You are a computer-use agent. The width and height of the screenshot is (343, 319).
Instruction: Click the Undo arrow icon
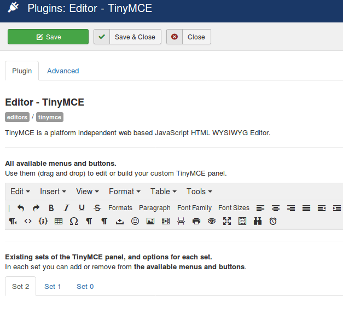point(21,208)
